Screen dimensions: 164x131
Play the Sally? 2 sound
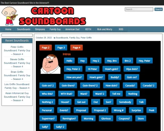pos(60,127)
